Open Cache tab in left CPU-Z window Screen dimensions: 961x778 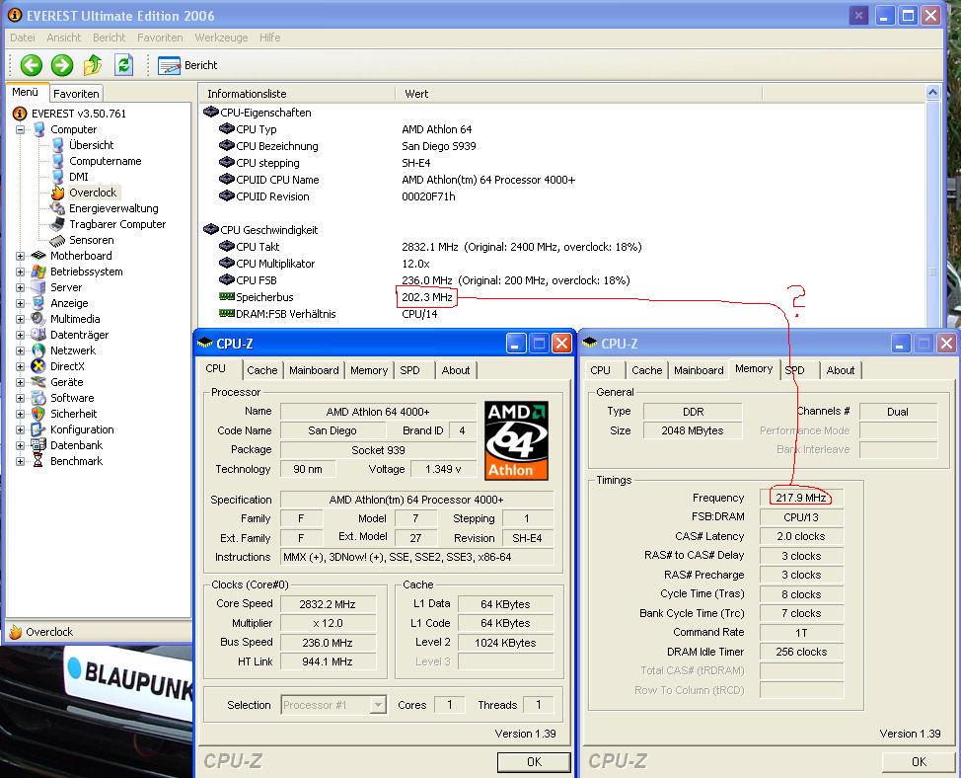coord(262,370)
